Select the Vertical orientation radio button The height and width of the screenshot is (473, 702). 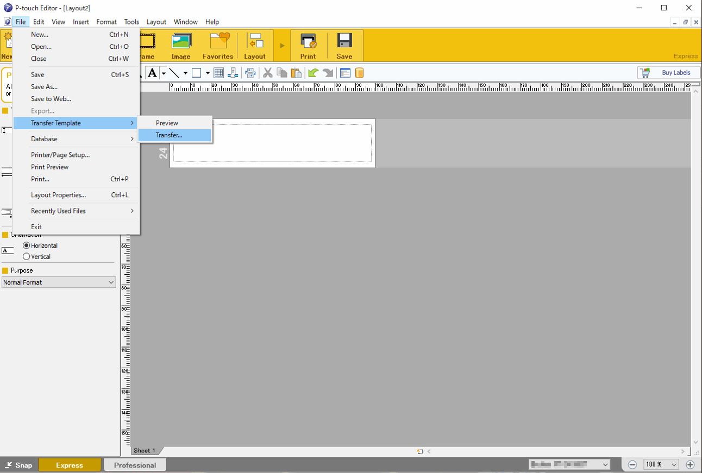point(27,256)
